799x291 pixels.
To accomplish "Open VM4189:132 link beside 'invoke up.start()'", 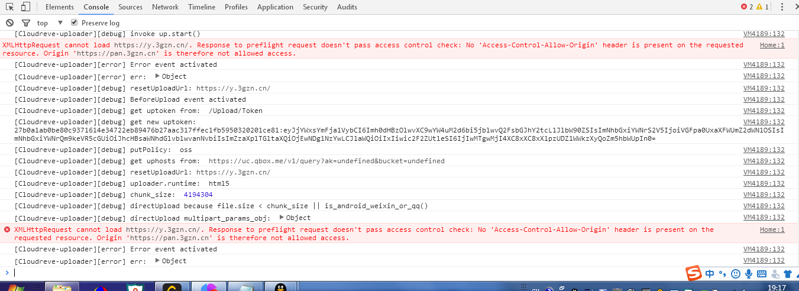I will tap(764, 34).
